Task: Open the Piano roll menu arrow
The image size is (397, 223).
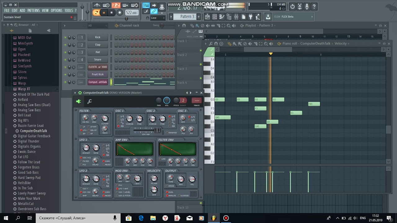Action: (206, 44)
